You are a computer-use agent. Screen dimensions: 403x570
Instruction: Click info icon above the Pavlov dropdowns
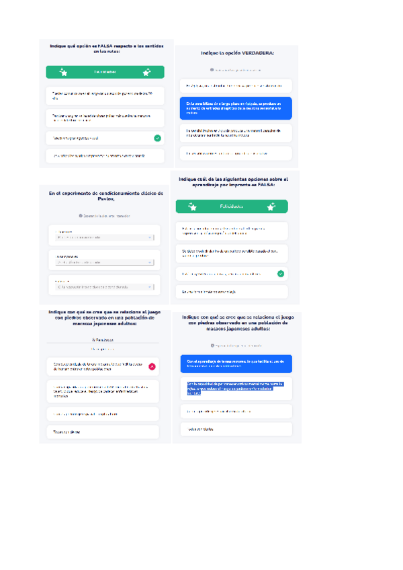coord(80,216)
